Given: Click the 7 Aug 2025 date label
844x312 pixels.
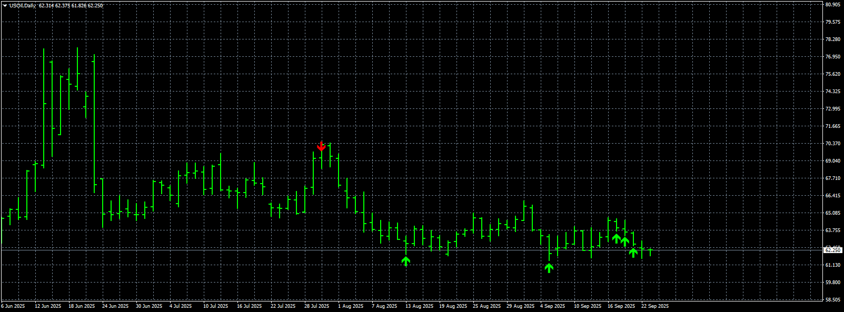Looking at the screenshot, I should (384, 306).
